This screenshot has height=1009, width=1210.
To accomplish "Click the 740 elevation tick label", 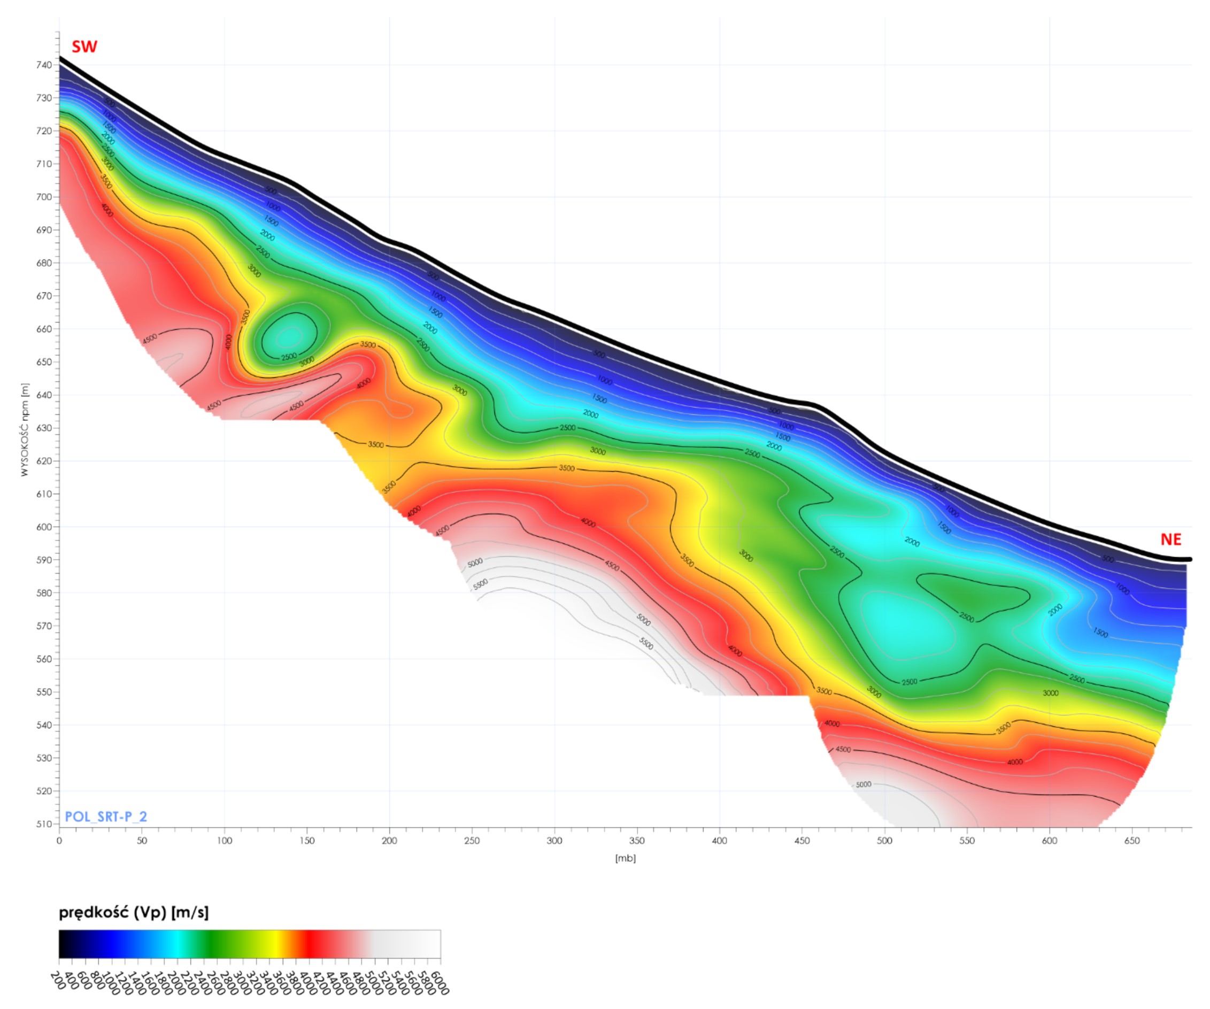I will [44, 65].
